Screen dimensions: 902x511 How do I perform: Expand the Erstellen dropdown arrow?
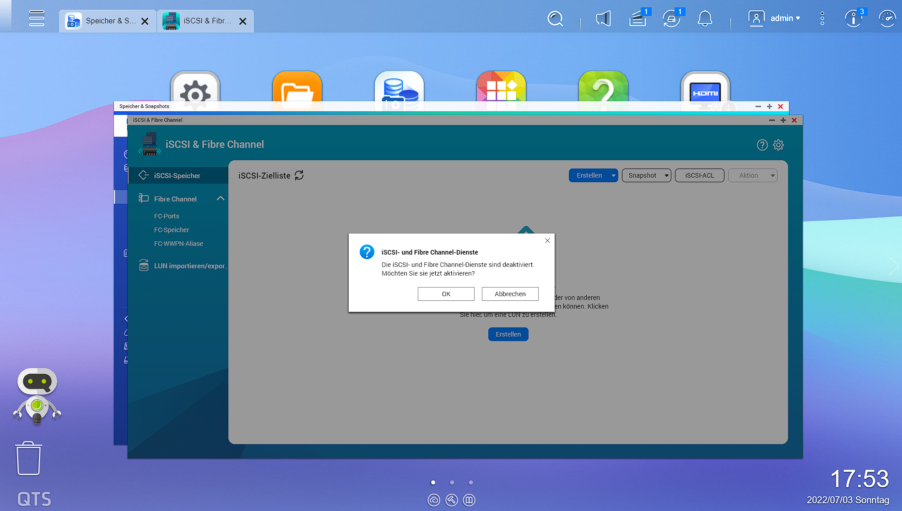[x=613, y=175]
